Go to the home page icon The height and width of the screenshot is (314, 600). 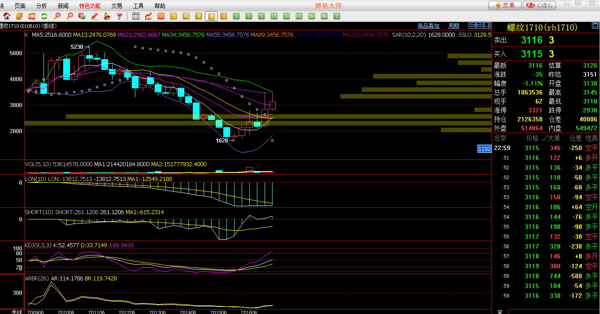pos(7,16)
